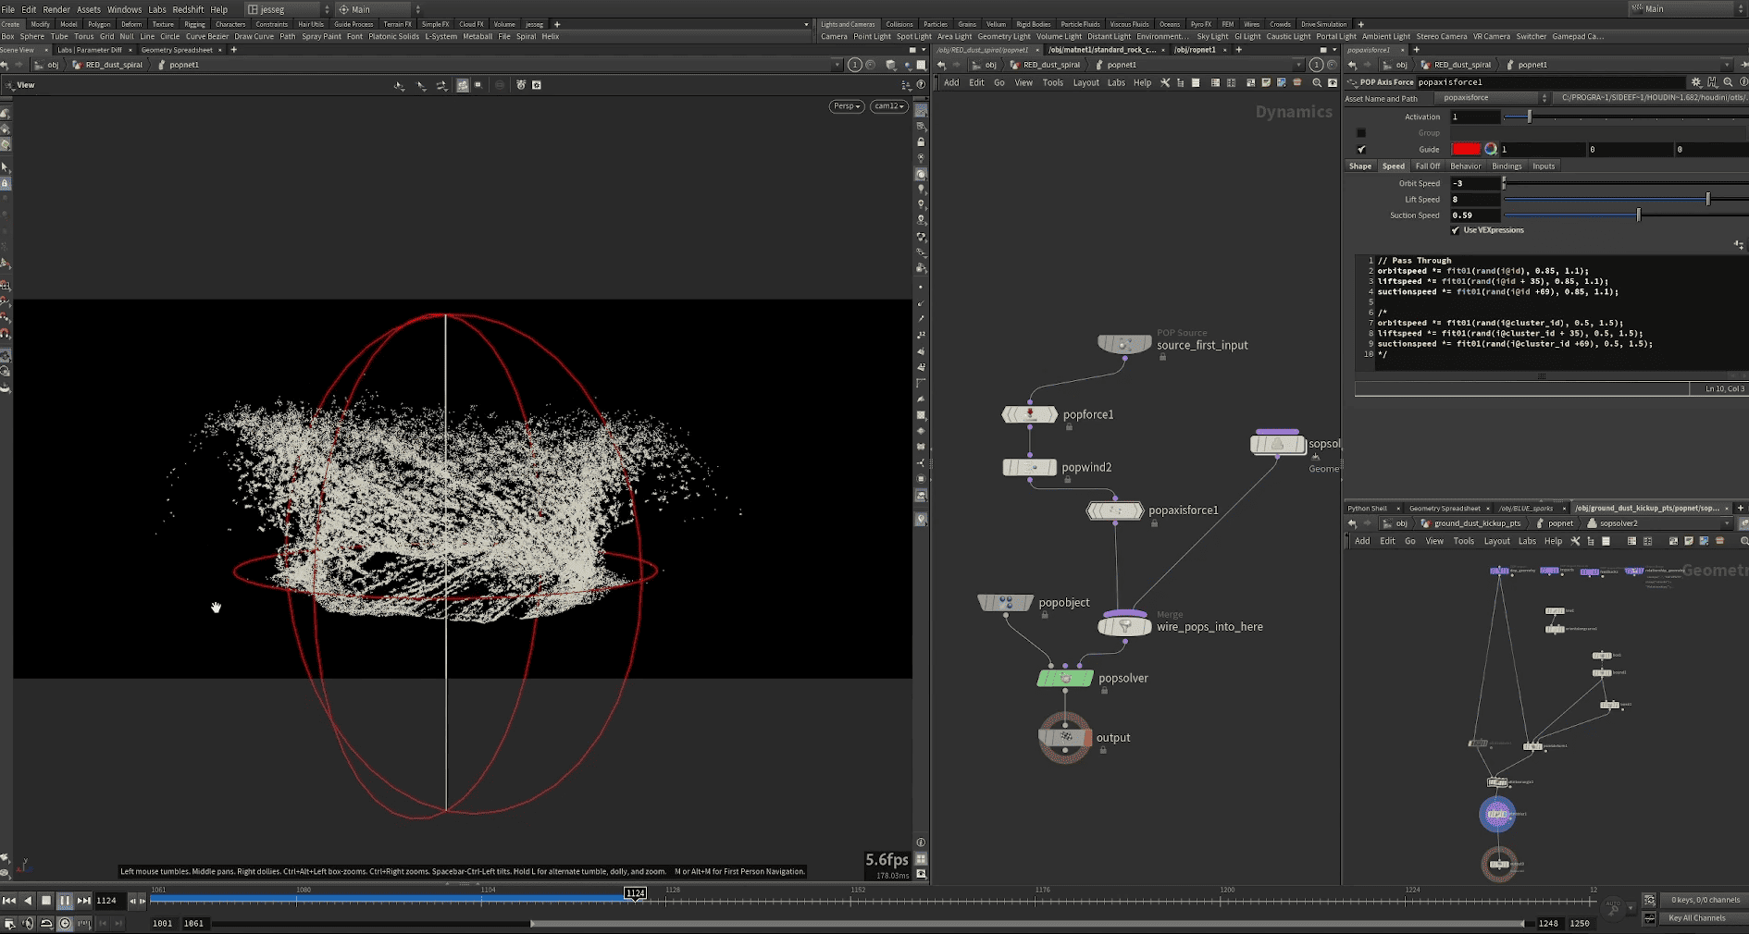Select the popaxisforce1 node in the network
This screenshot has width=1749, height=934.
tap(1114, 510)
